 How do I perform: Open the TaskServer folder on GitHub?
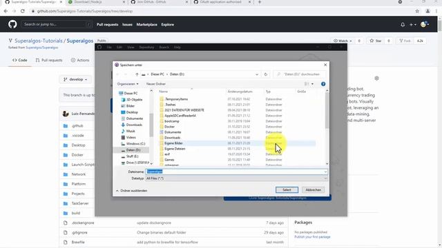80,204
